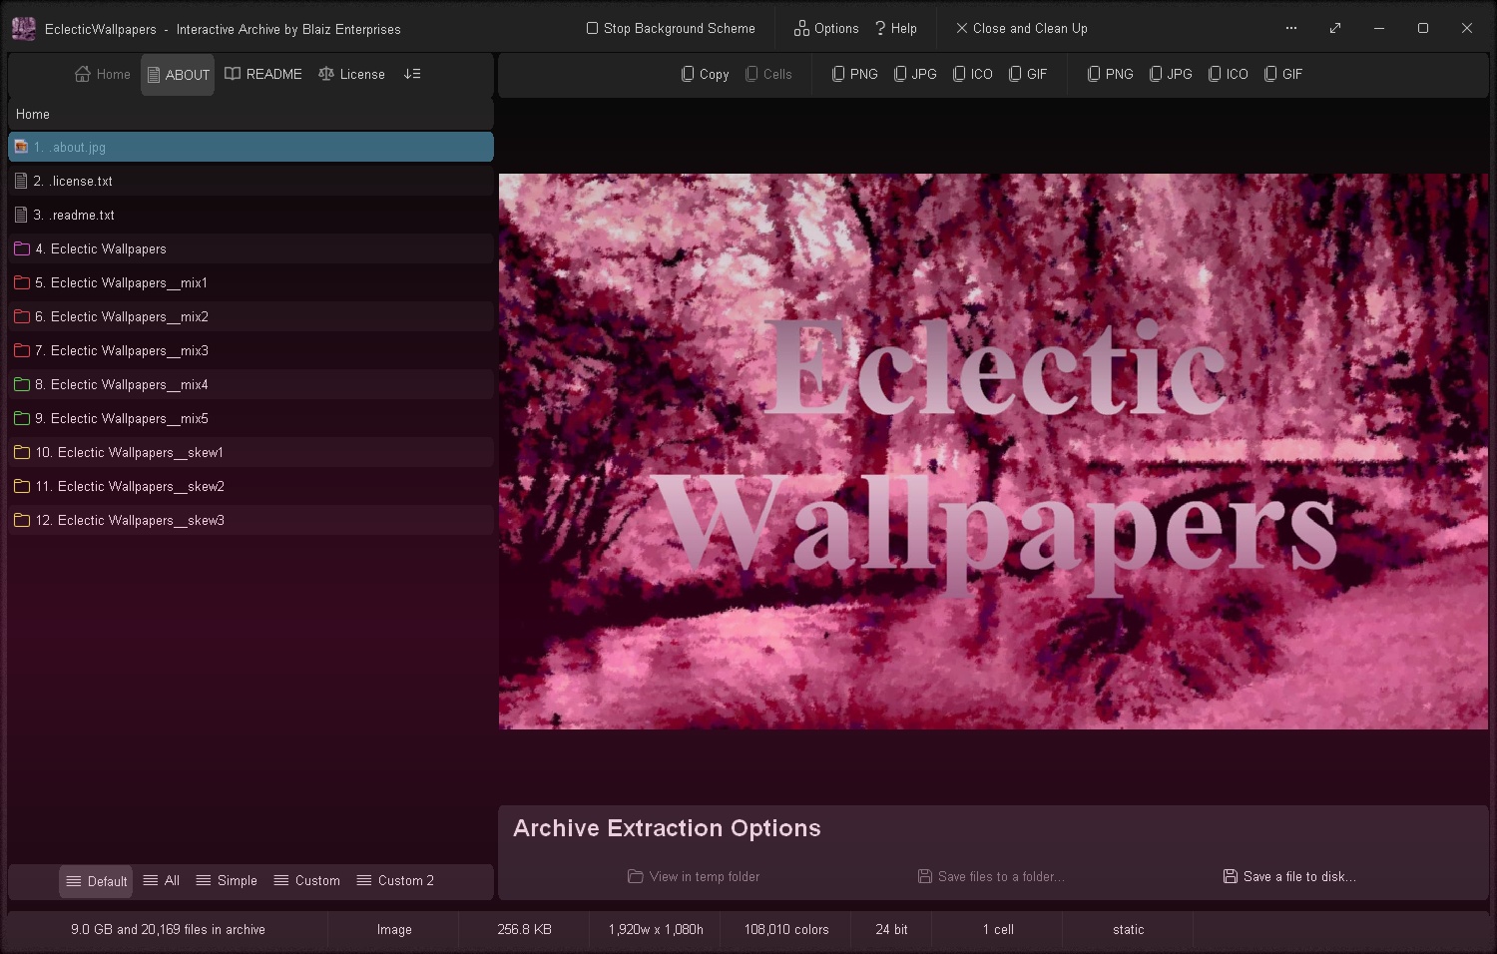Click the Eclectic Wallpapers preview image

(993, 451)
